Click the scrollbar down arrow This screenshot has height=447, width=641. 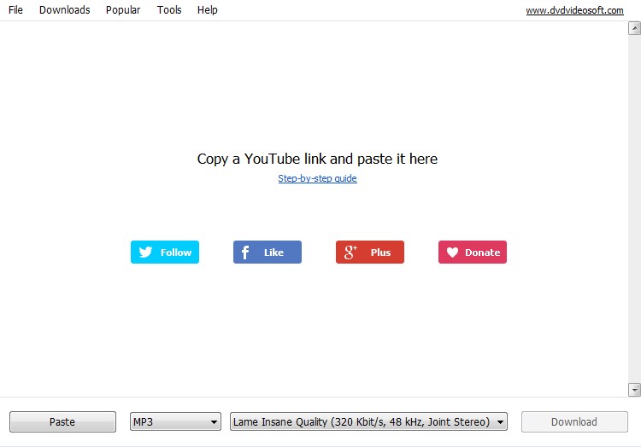coord(634,390)
